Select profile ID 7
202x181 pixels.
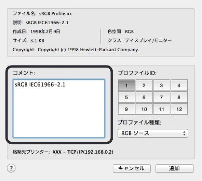click(x=162, y=97)
